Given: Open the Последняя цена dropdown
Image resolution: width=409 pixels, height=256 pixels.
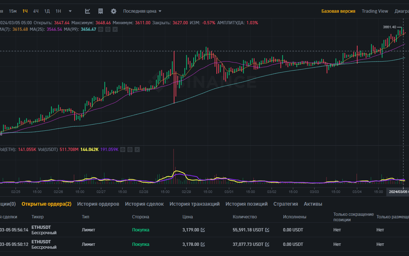Looking at the screenshot, I should point(142,11).
